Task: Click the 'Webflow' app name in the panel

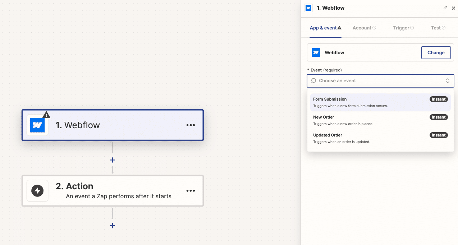Action: 334,52
